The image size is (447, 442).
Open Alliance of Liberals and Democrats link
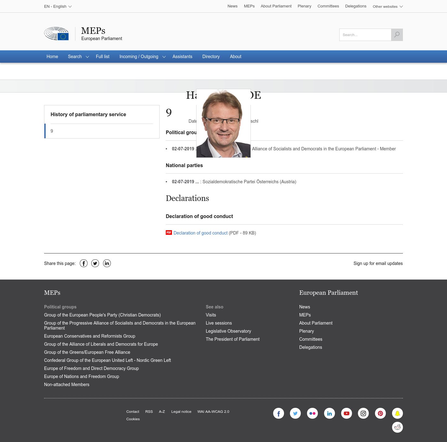tap(101, 344)
